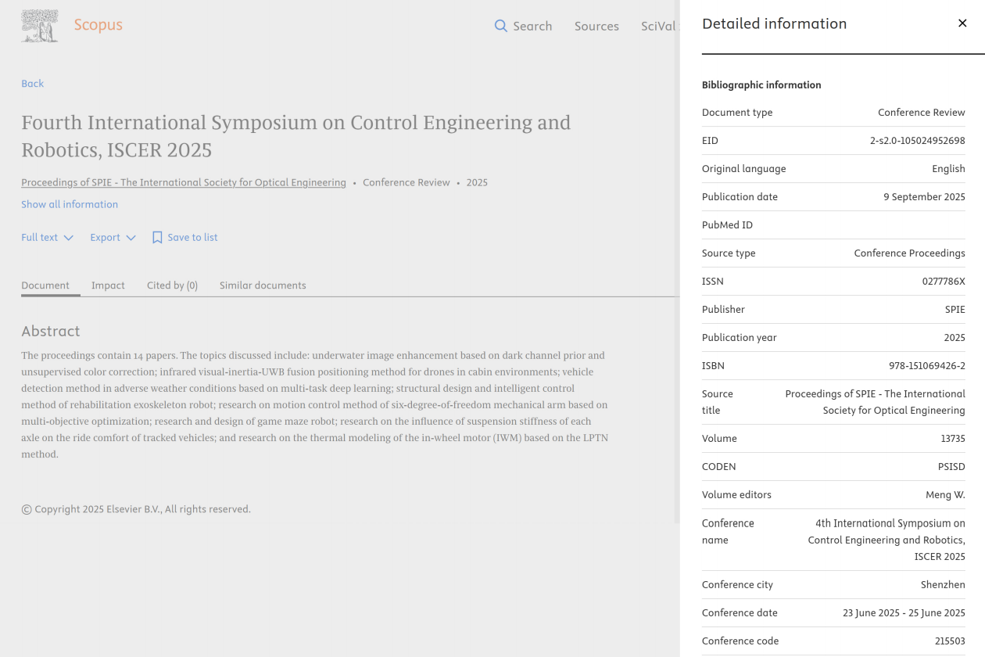
Task: Click the Export chevron arrow
Action: (x=131, y=238)
